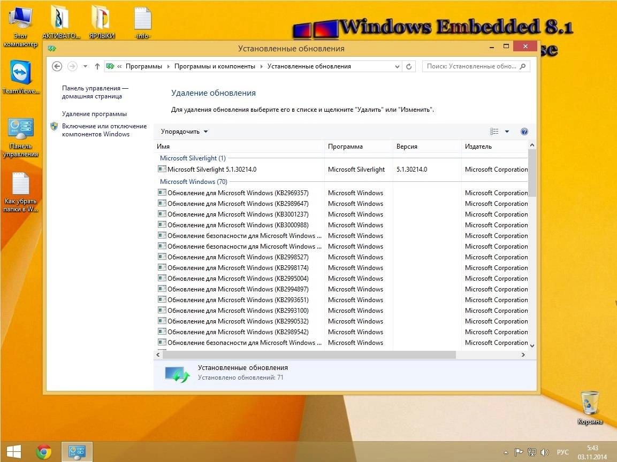
Task: Select update KB2993100 row
Action: tap(341, 311)
